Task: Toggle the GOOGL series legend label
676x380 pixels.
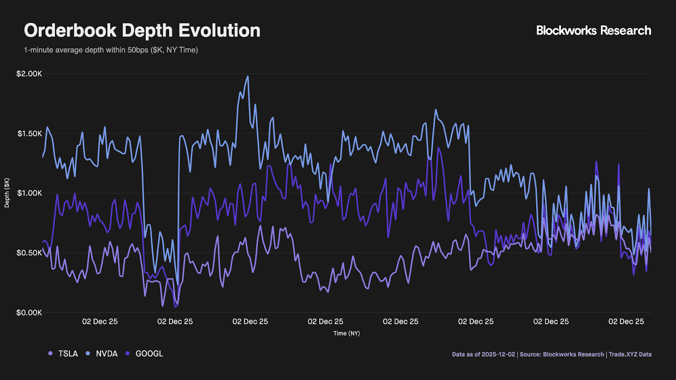Action: click(149, 353)
